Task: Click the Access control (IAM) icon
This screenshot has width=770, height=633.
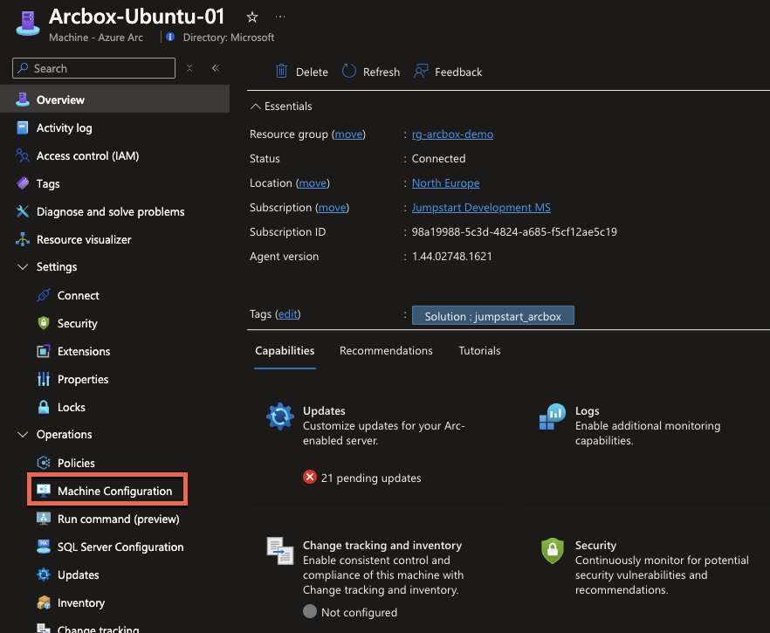Action: pyautogui.click(x=23, y=155)
